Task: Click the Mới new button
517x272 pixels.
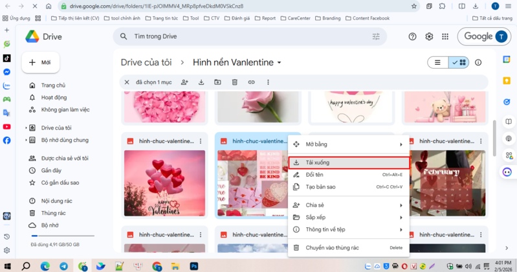Action: pyautogui.click(x=41, y=62)
